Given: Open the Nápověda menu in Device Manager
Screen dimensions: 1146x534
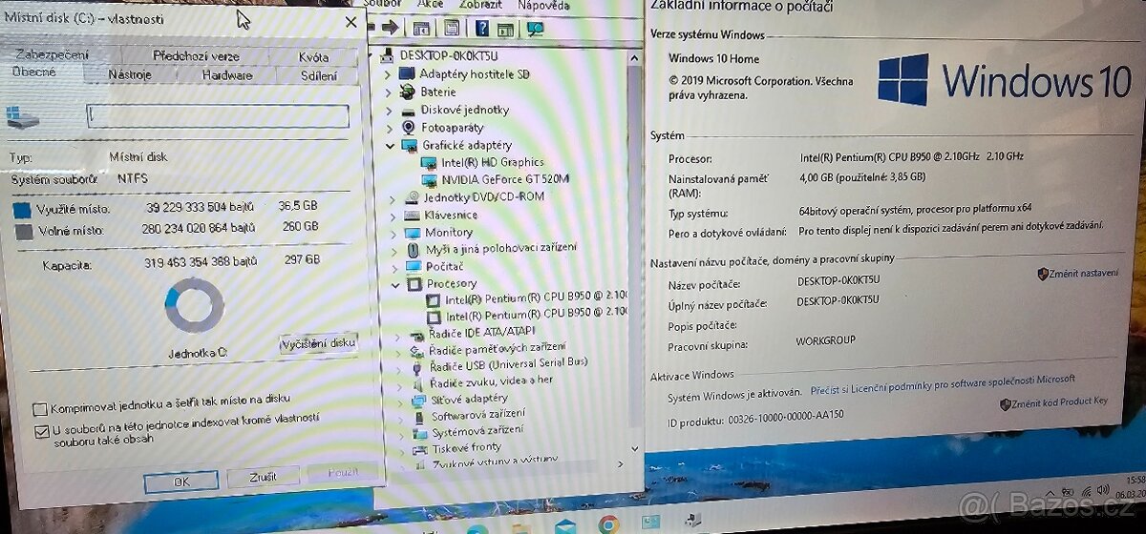Looking at the screenshot, I should point(543,5).
